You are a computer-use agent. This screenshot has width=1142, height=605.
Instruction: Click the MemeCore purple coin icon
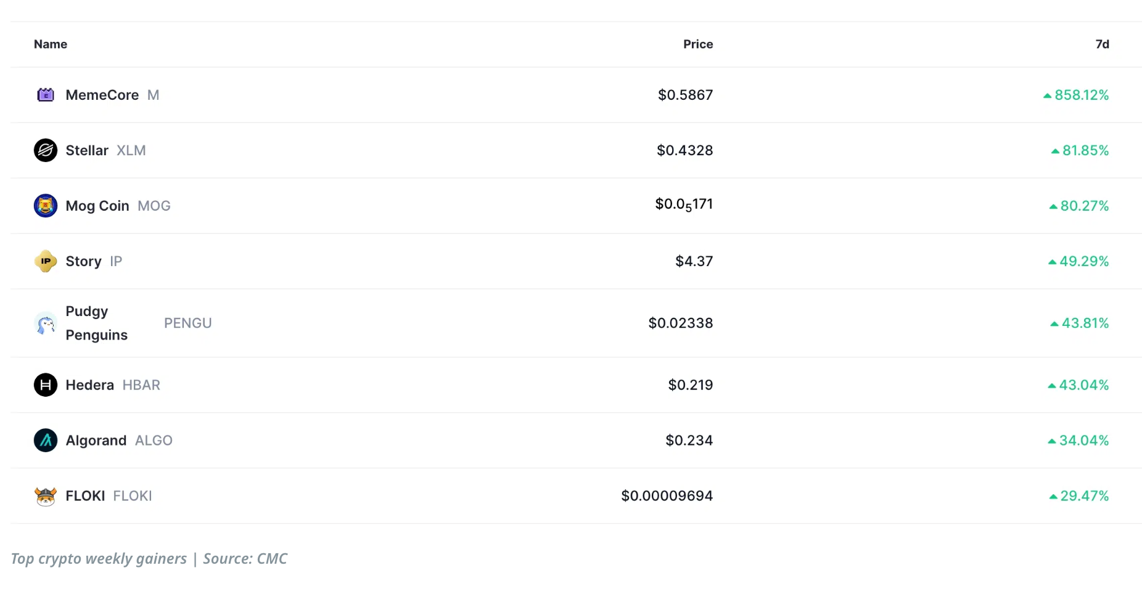tap(46, 95)
